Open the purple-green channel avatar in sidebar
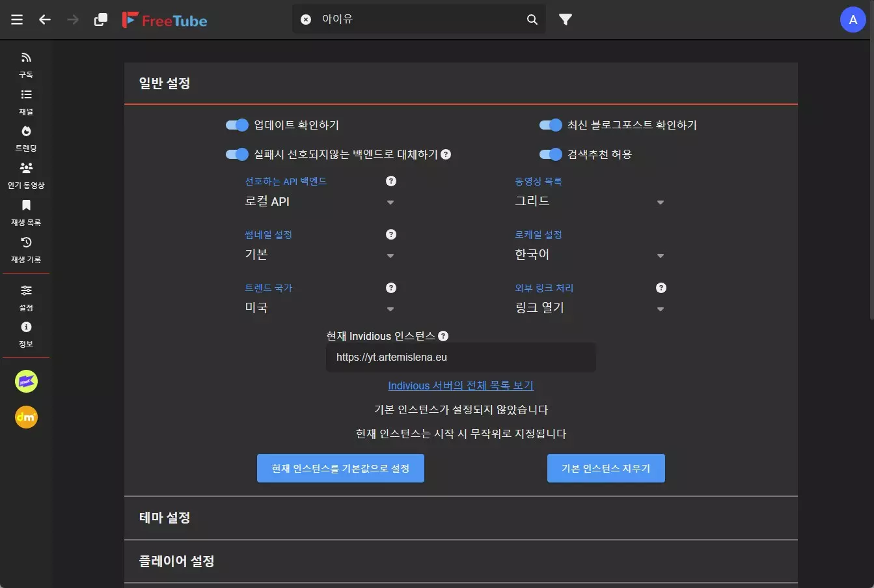This screenshot has width=874, height=588. [26, 381]
